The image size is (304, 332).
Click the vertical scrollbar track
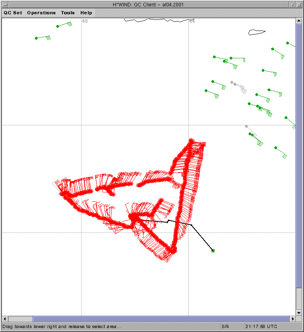click(x=299, y=301)
